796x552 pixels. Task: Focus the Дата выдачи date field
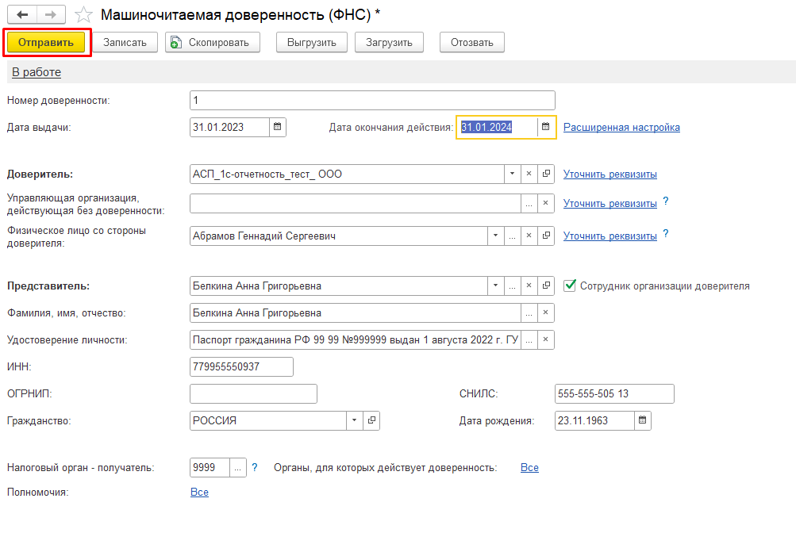click(x=229, y=127)
